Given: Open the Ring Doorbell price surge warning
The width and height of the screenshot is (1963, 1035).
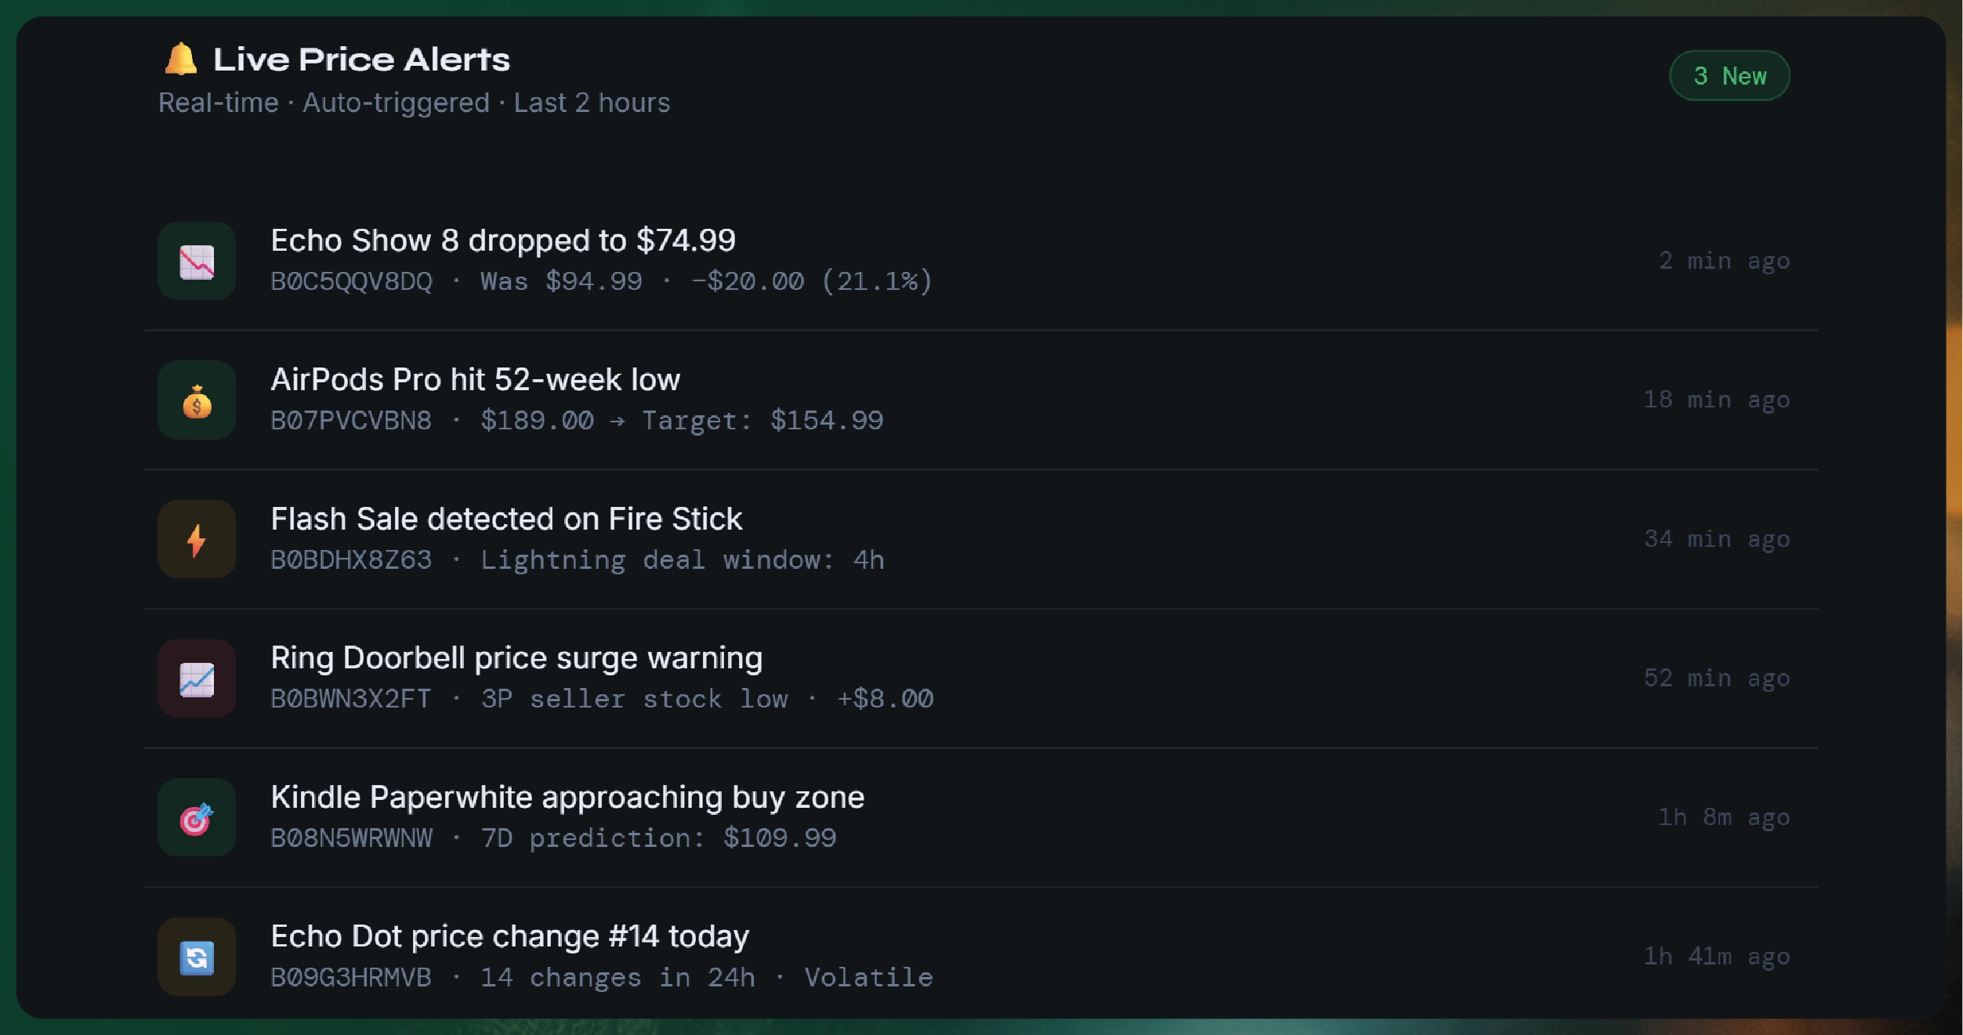Looking at the screenshot, I should pos(516,658).
